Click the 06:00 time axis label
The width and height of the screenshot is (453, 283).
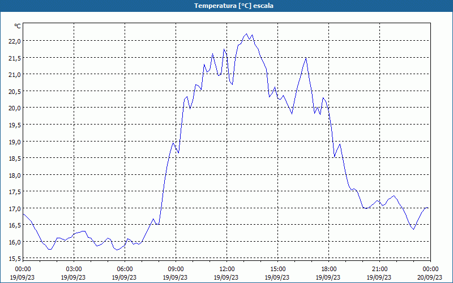[x=125, y=269]
